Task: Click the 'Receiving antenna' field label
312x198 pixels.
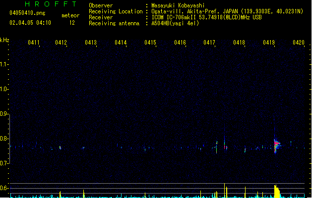Action: pos(114,23)
